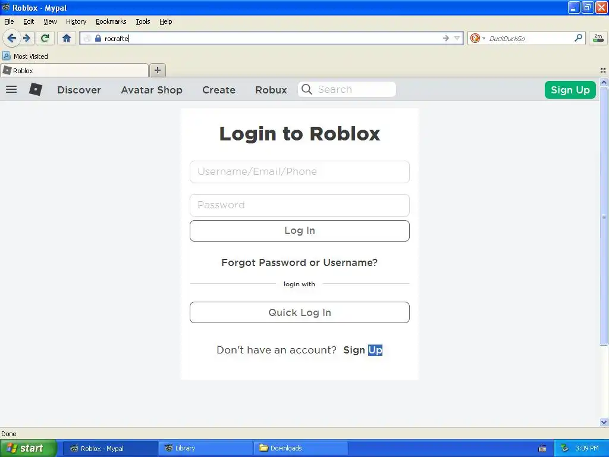The height and width of the screenshot is (457, 609).
Task: Focus the Username/Email/Phone field
Action: tap(300, 172)
